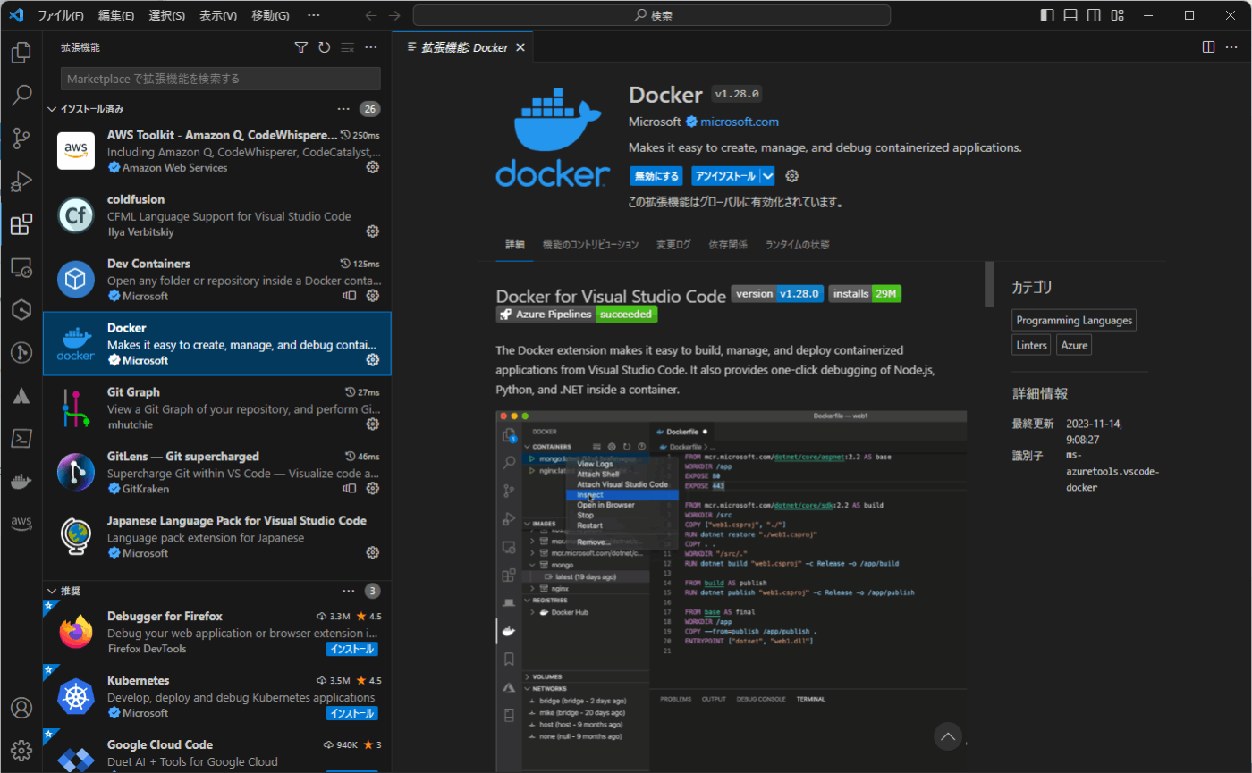Viewport: 1252px width, 773px height.
Task: Open more actions for 推奨 section
Action: 349,591
